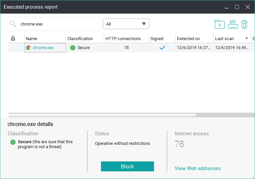Click the green Secure status dot in row
This screenshot has height=179, width=255.
(73, 48)
